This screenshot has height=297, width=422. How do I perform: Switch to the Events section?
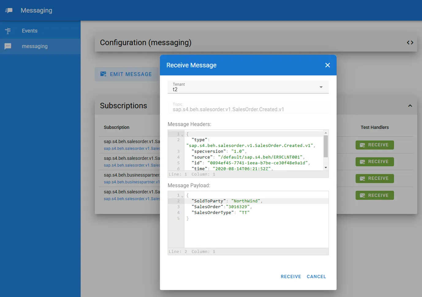(29, 31)
